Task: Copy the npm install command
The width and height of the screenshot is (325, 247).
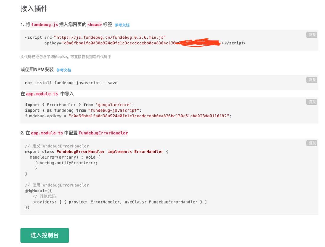Action: [x=312, y=80]
